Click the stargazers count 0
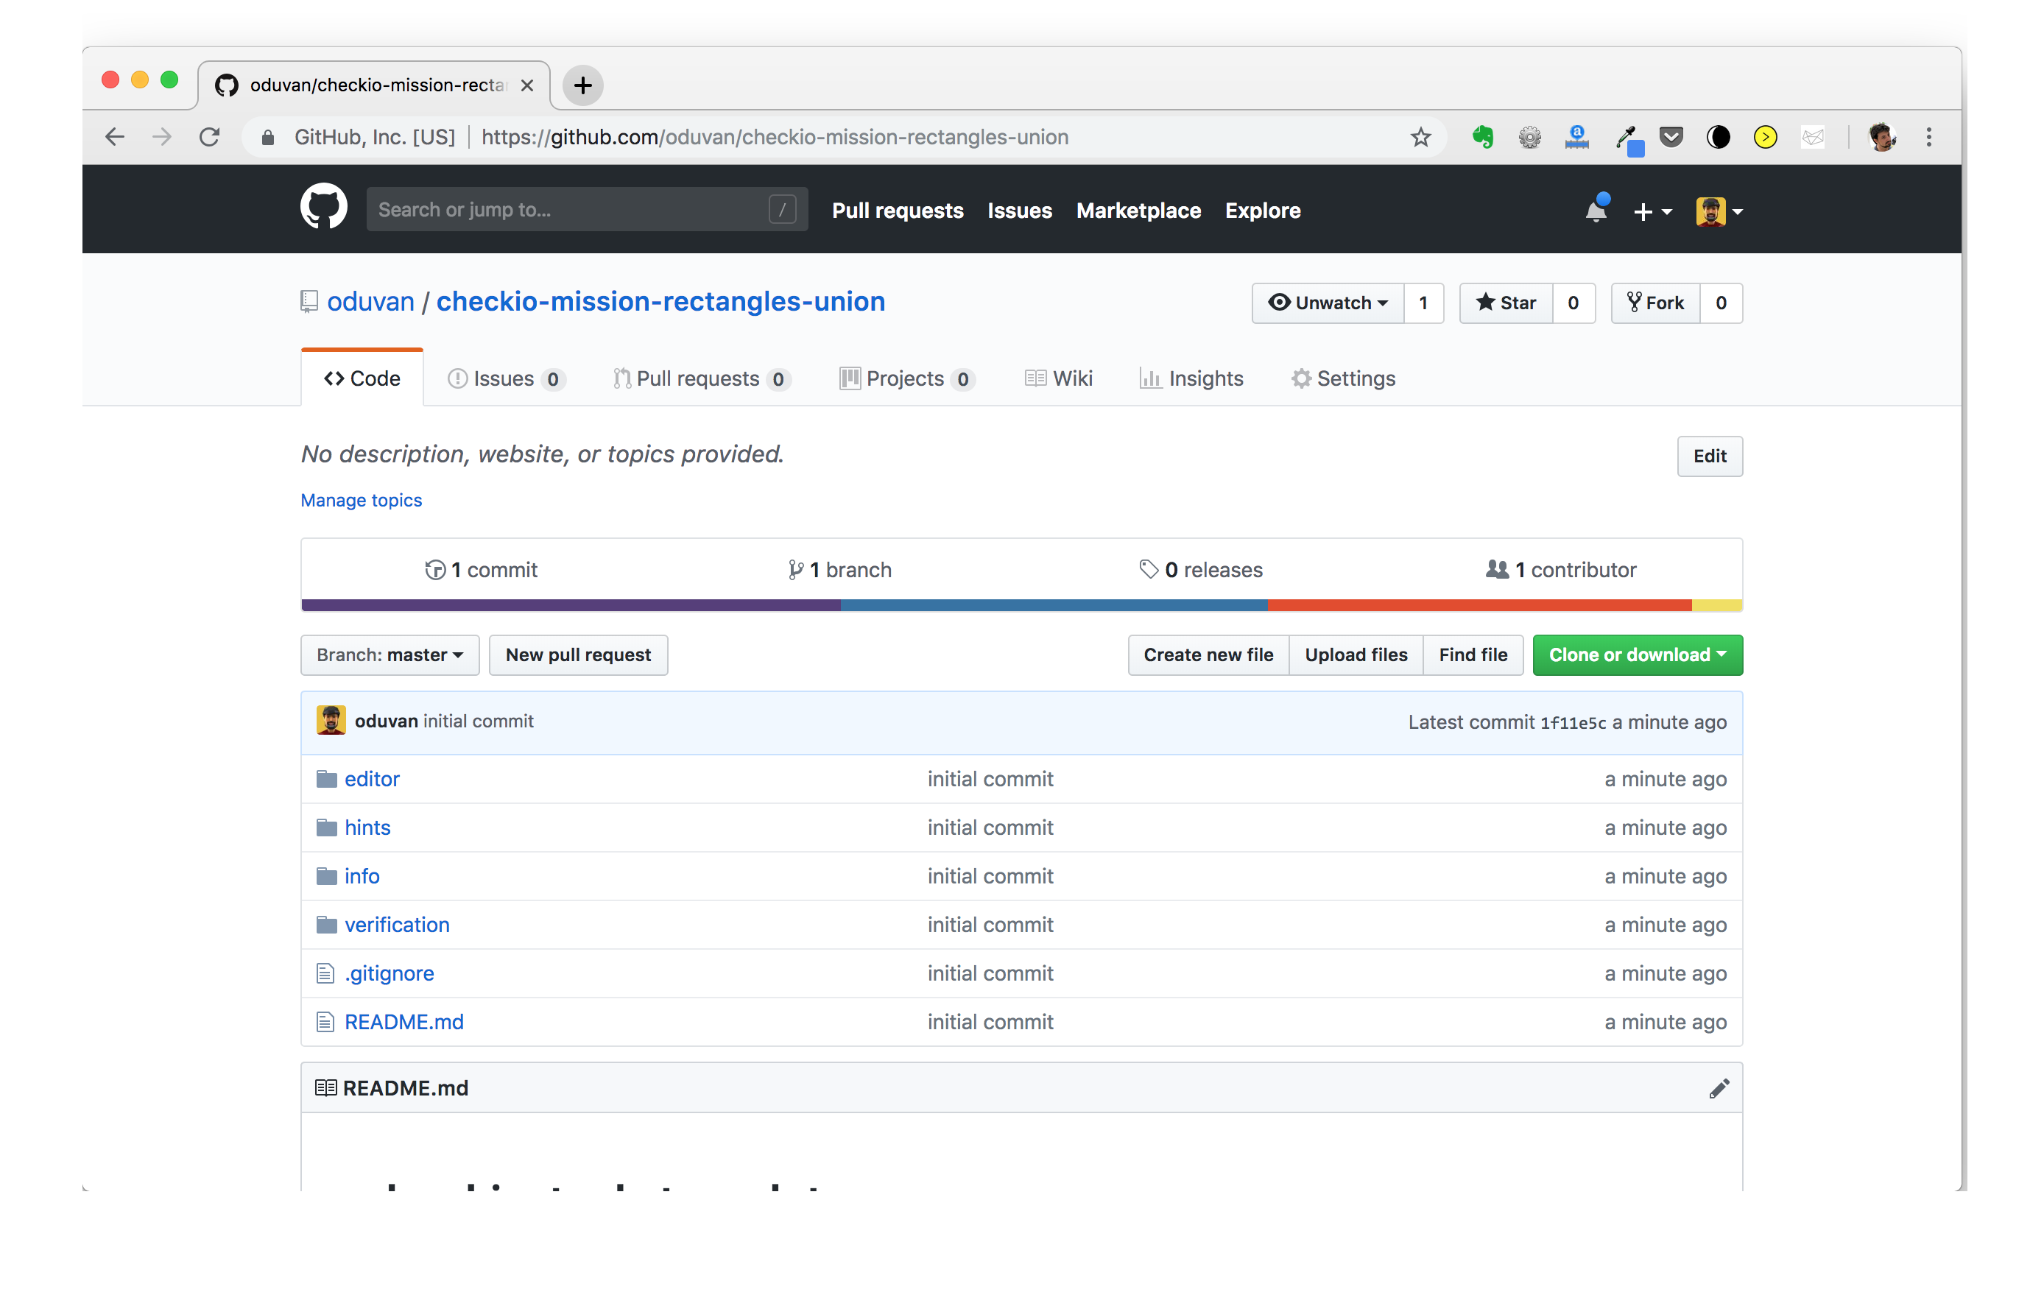 (x=1573, y=303)
